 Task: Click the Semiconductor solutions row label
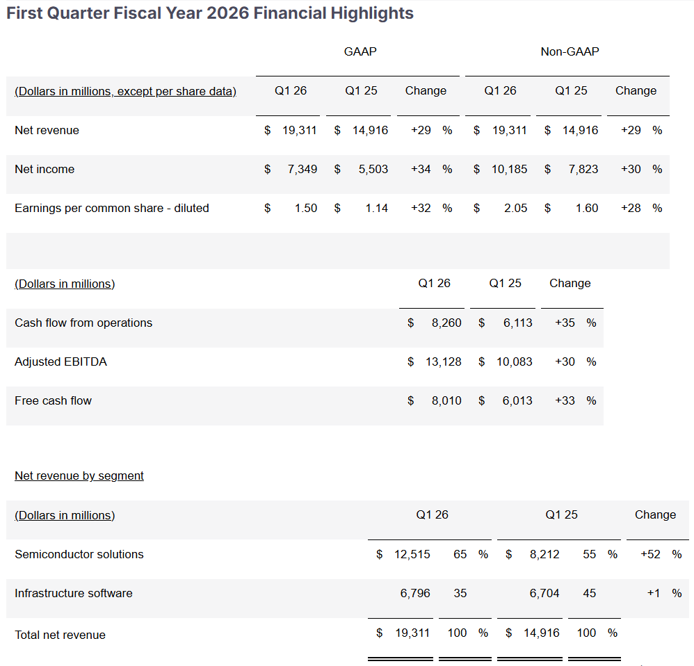pyautogui.click(x=79, y=554)
